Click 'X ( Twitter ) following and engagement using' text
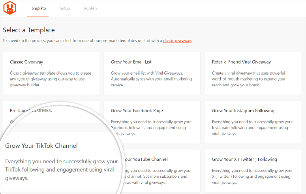This screenshot has width=306, height=194. [x=251, y=176]
